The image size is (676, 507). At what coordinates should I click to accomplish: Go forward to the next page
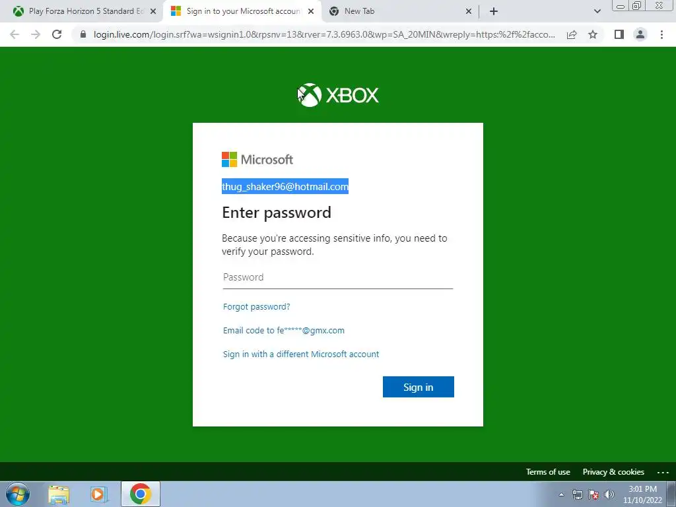36,34
